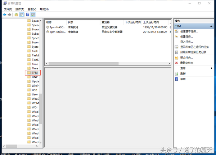
Task: Click 启用所有任务历史记录 link
Action: coord(193,52)
